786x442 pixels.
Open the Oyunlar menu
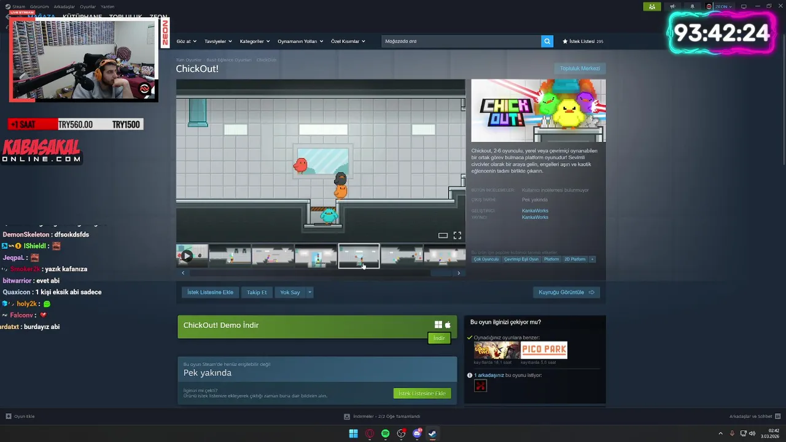tap(88, 7)
